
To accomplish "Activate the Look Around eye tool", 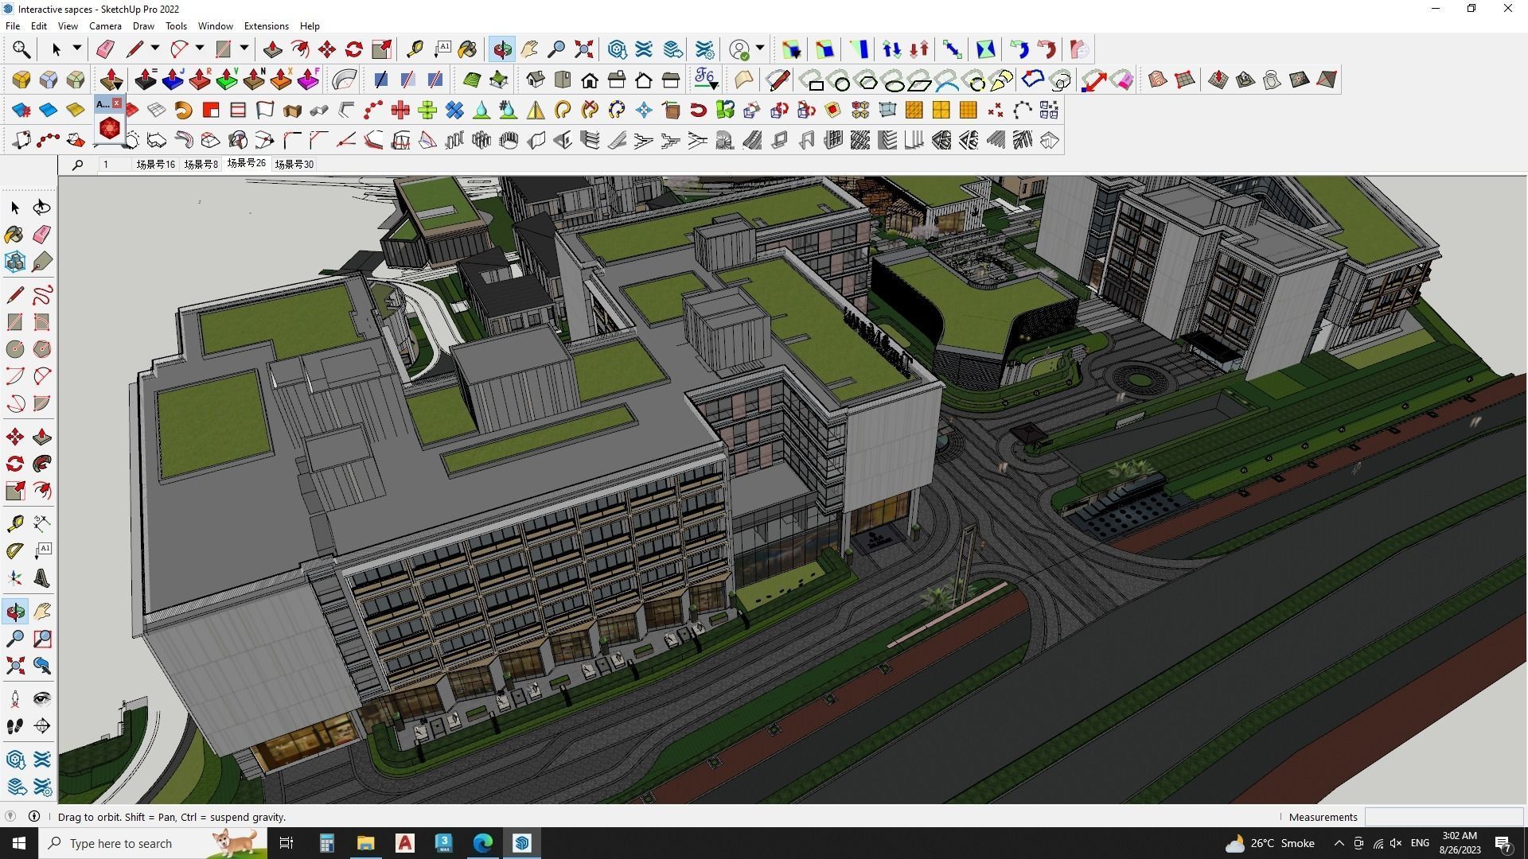I will (42, 699).
